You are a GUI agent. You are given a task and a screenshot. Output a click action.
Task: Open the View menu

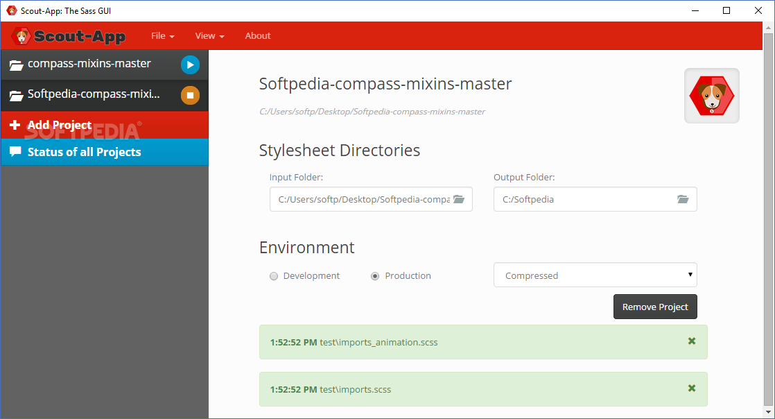[x=209, y=35]
